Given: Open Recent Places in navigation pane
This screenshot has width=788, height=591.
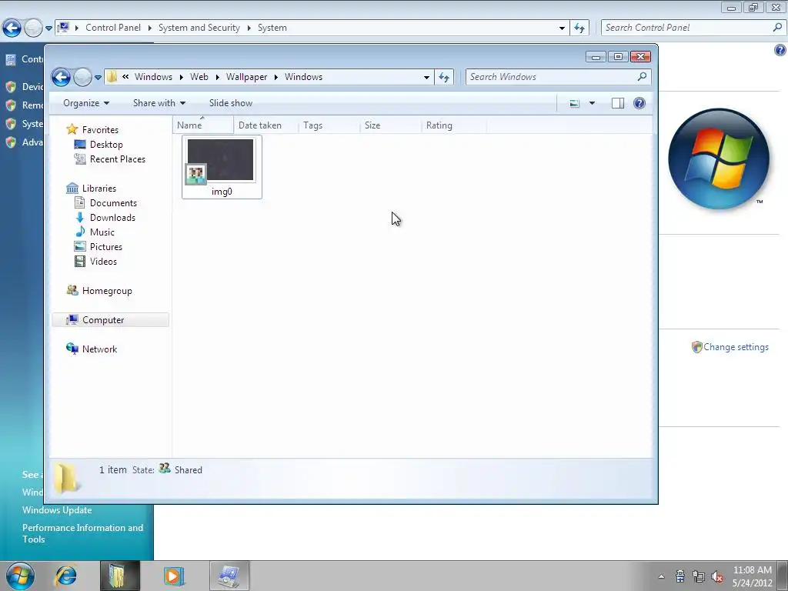Looking at the screenshot, I should 118,159.
